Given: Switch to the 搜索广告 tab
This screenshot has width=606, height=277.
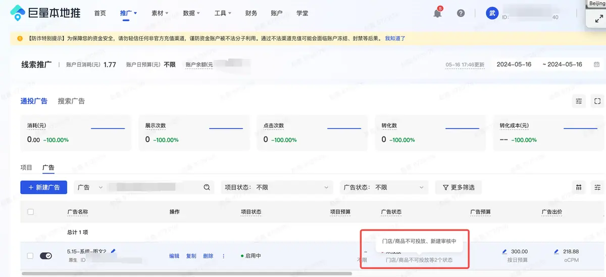Looking at the screenshot, I should click(x=71, y=101).
